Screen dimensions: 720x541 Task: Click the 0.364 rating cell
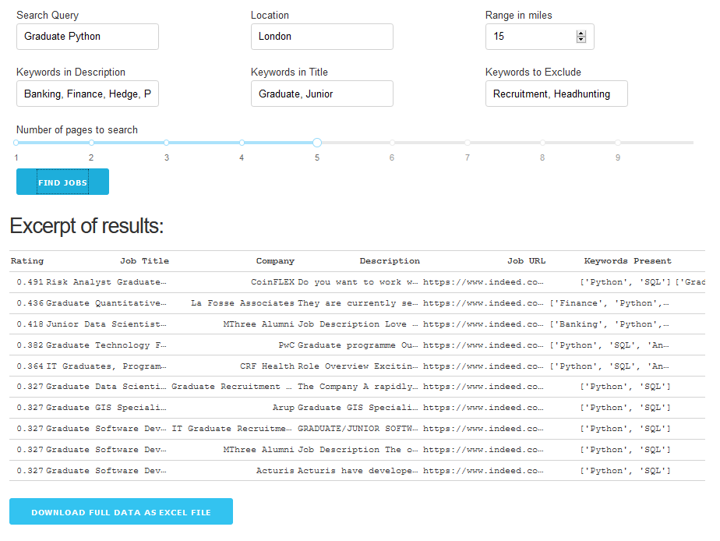[x=30, y=366]
